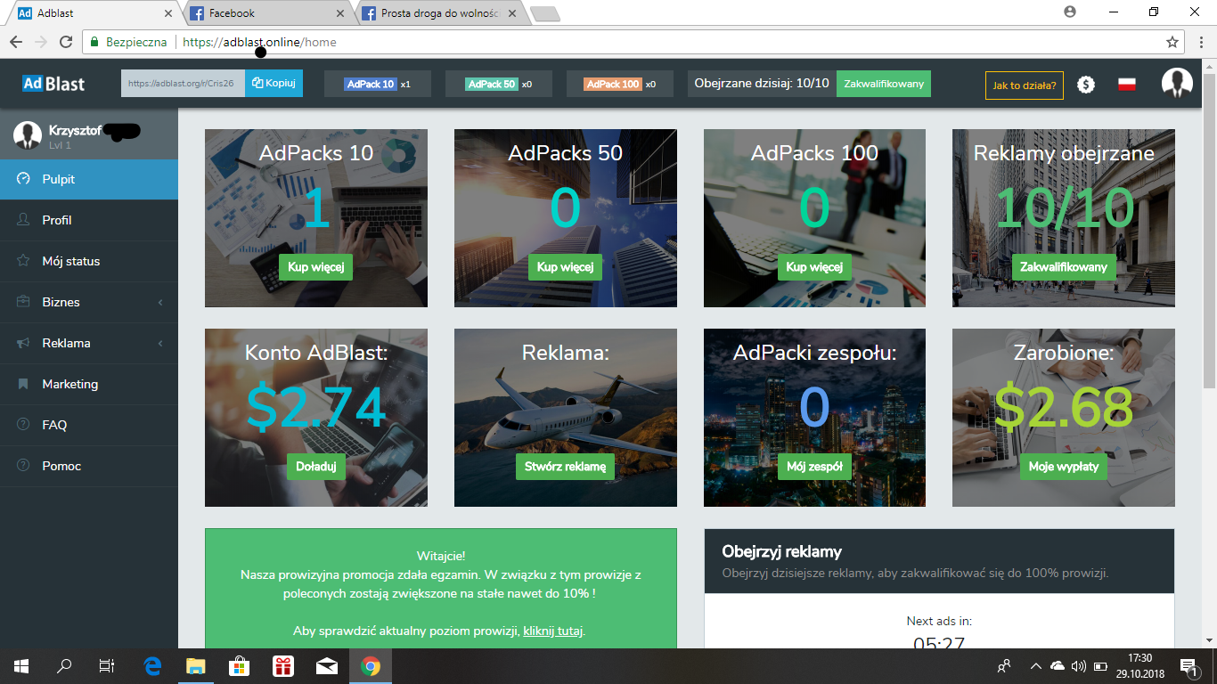The width and height of the screenshot is (1217, 684).
Task: Open the Mail app from taskbar
Action: coord(327,666)
